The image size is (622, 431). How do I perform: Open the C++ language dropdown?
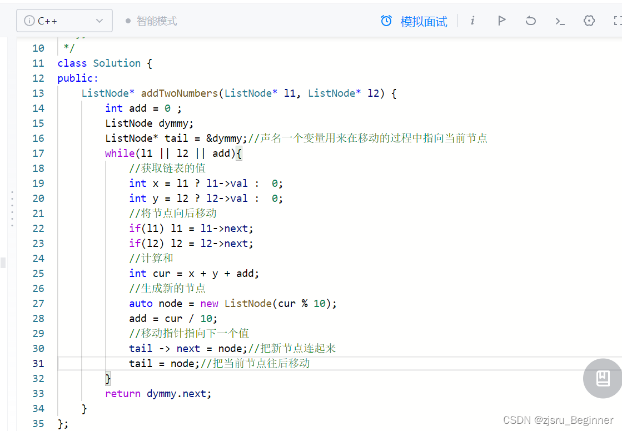click(64, 21)
